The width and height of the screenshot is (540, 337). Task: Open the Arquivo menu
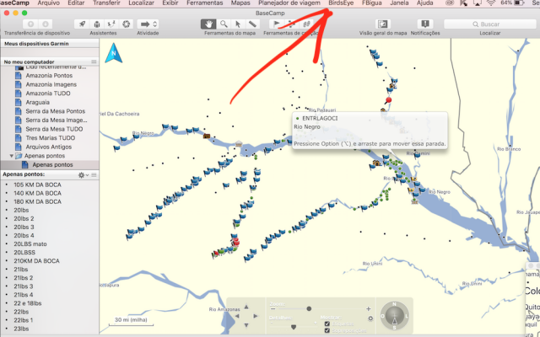click(x=48, y=3)
